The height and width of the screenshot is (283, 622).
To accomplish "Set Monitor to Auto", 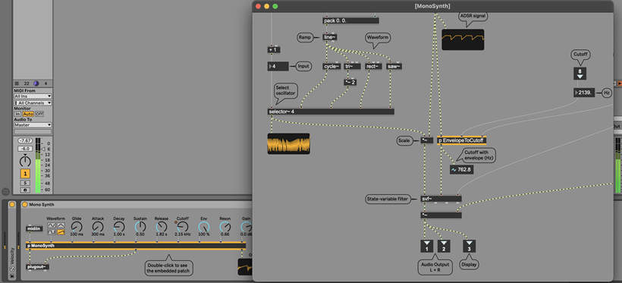I will [x=28, y=114].
